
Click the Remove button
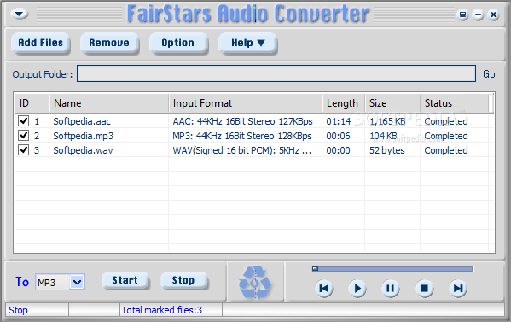pos(109,43)
